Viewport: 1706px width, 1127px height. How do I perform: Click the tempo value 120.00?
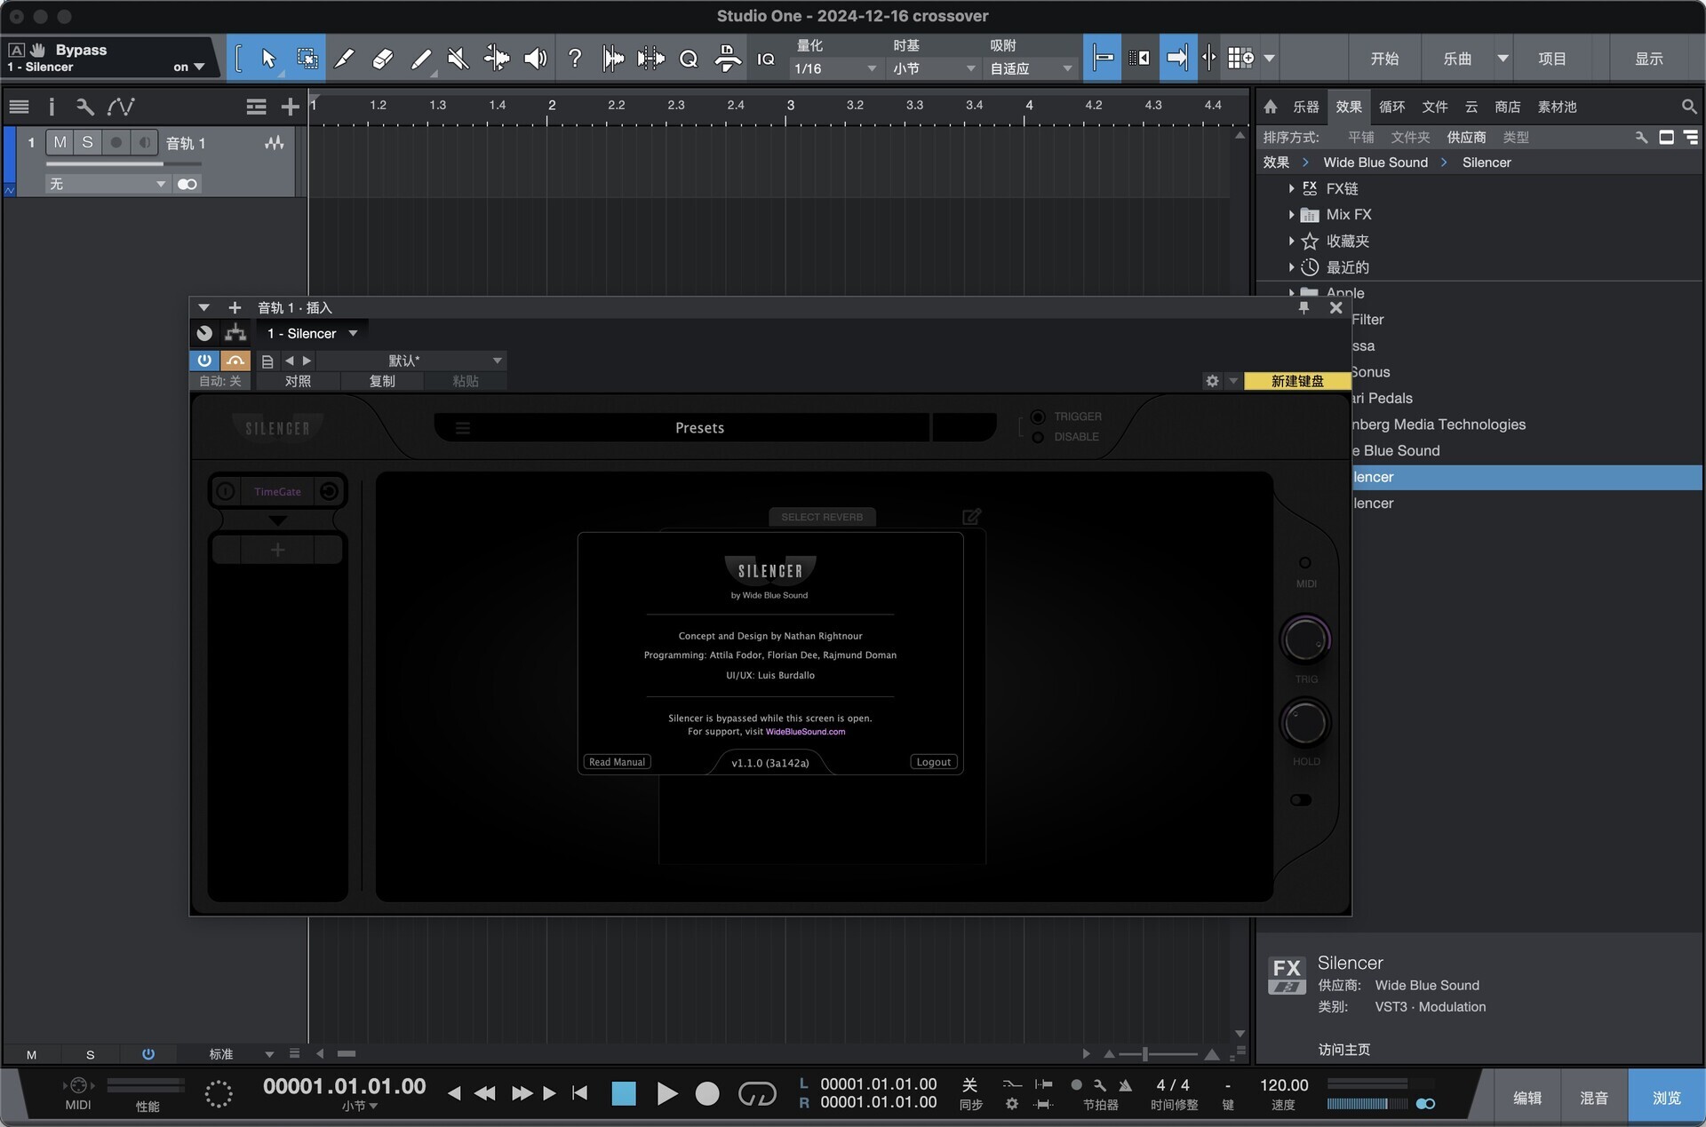(1284, 1085)
